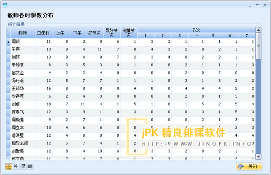
Task: Select teacher row 指导老师
Action: click(x=131, y=144)
